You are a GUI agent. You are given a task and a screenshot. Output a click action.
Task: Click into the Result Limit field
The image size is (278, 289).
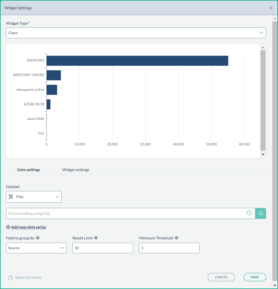103,248
